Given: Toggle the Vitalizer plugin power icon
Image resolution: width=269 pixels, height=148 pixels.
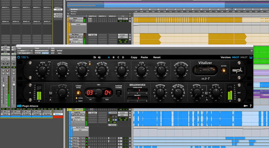Looking at the screenshot, I should 19,57.
